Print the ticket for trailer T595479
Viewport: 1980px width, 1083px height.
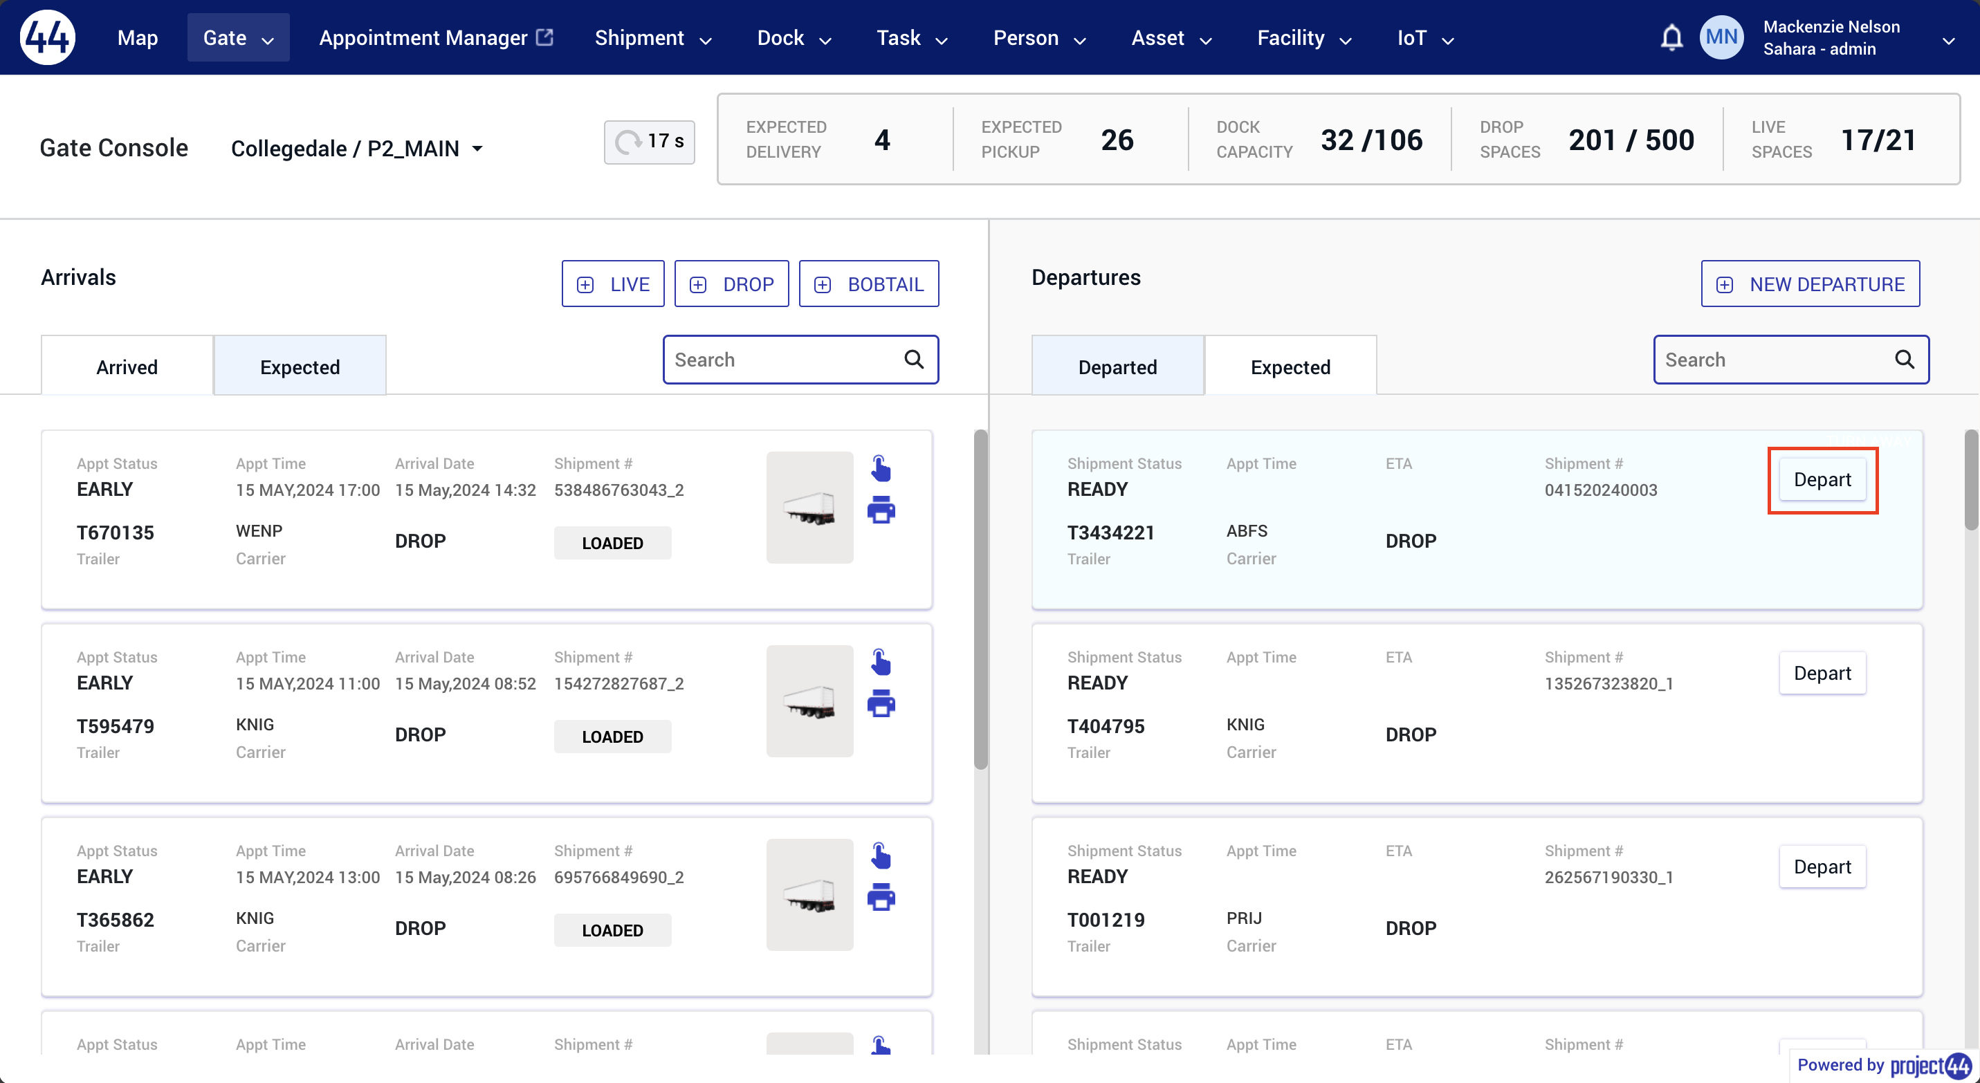tap(881, 703)
